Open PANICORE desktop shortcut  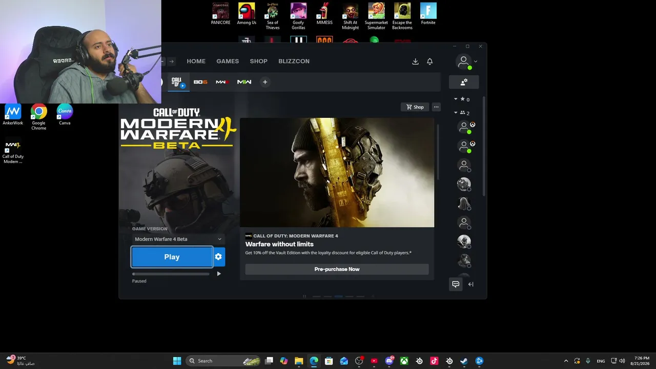click(x=221, y=14)
